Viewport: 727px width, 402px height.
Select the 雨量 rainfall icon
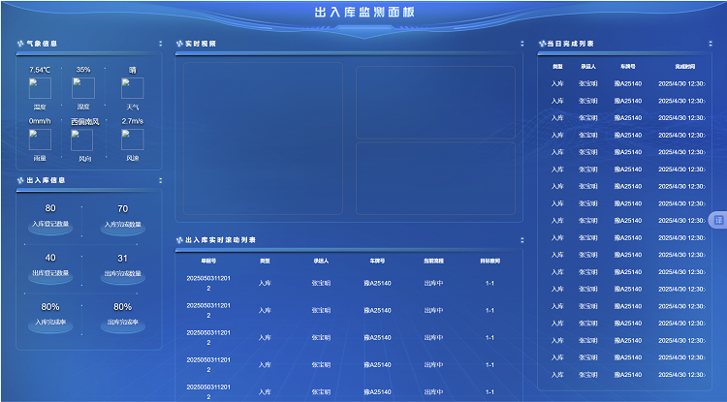point(40,139)
